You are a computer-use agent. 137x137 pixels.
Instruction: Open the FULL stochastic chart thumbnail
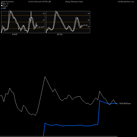pyautogui.click(x=68, y=22)
